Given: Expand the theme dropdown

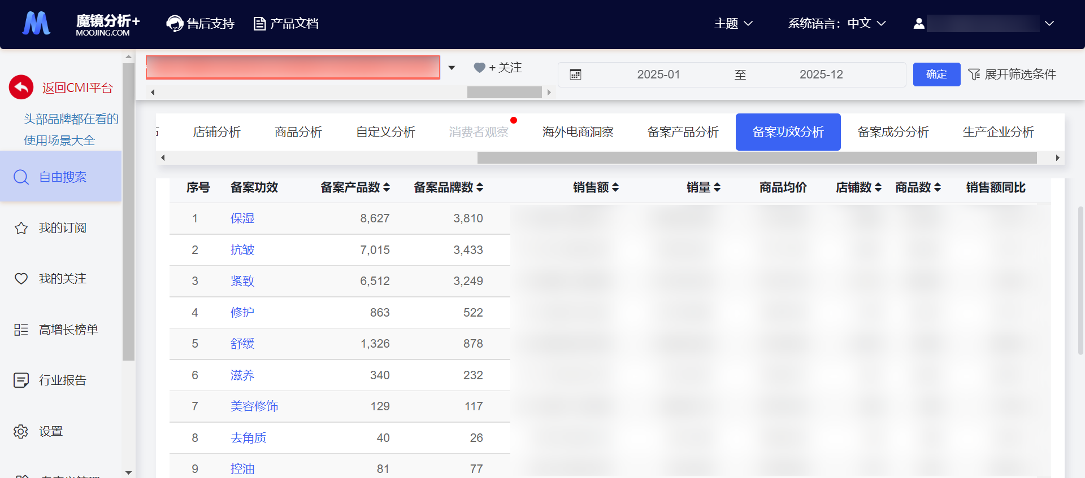Looking at the screenshot, I should pyautogui.click(x=733, y=24).
